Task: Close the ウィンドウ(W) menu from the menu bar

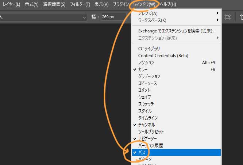Action: (144, 4)
